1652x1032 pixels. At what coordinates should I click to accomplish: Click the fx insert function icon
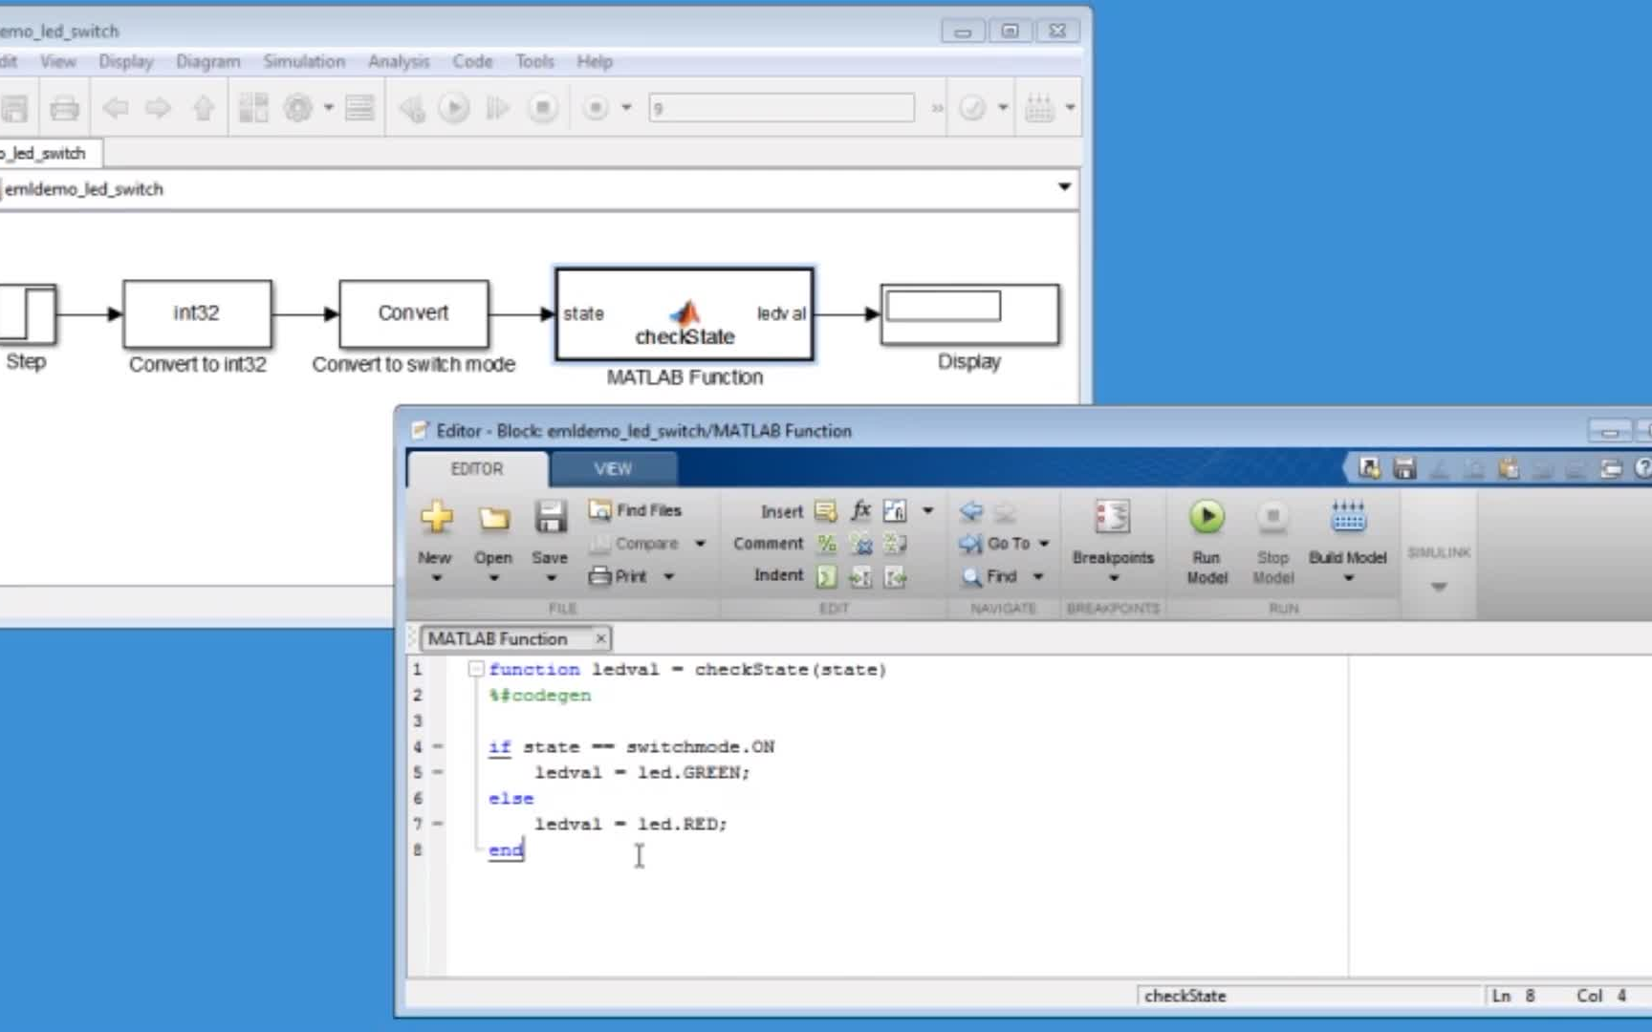click(860, 510)
